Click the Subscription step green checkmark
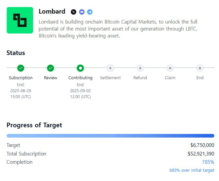Screen dimensions: 219x181 21,68
